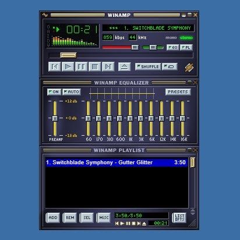This screenshot has width=240, height=240.
Task: Click the playlist mini previous track icon
Action: [x=117, y=224]
